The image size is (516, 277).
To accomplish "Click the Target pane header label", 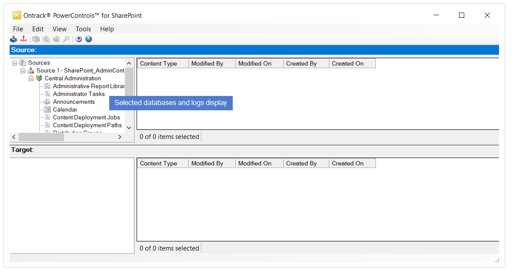I will pos(22,150).
